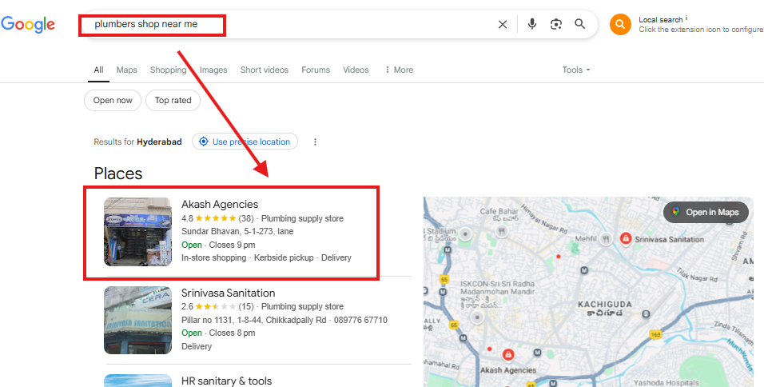Expand the More menu
This screenshot has width=764, height=387.
click(x=399, y=70)
